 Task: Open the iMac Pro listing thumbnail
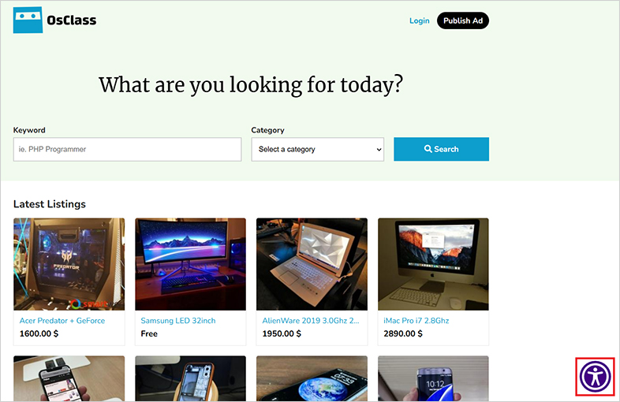tap(433, 264)
